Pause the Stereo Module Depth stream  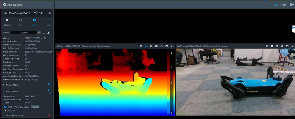(x=151, y=46)
